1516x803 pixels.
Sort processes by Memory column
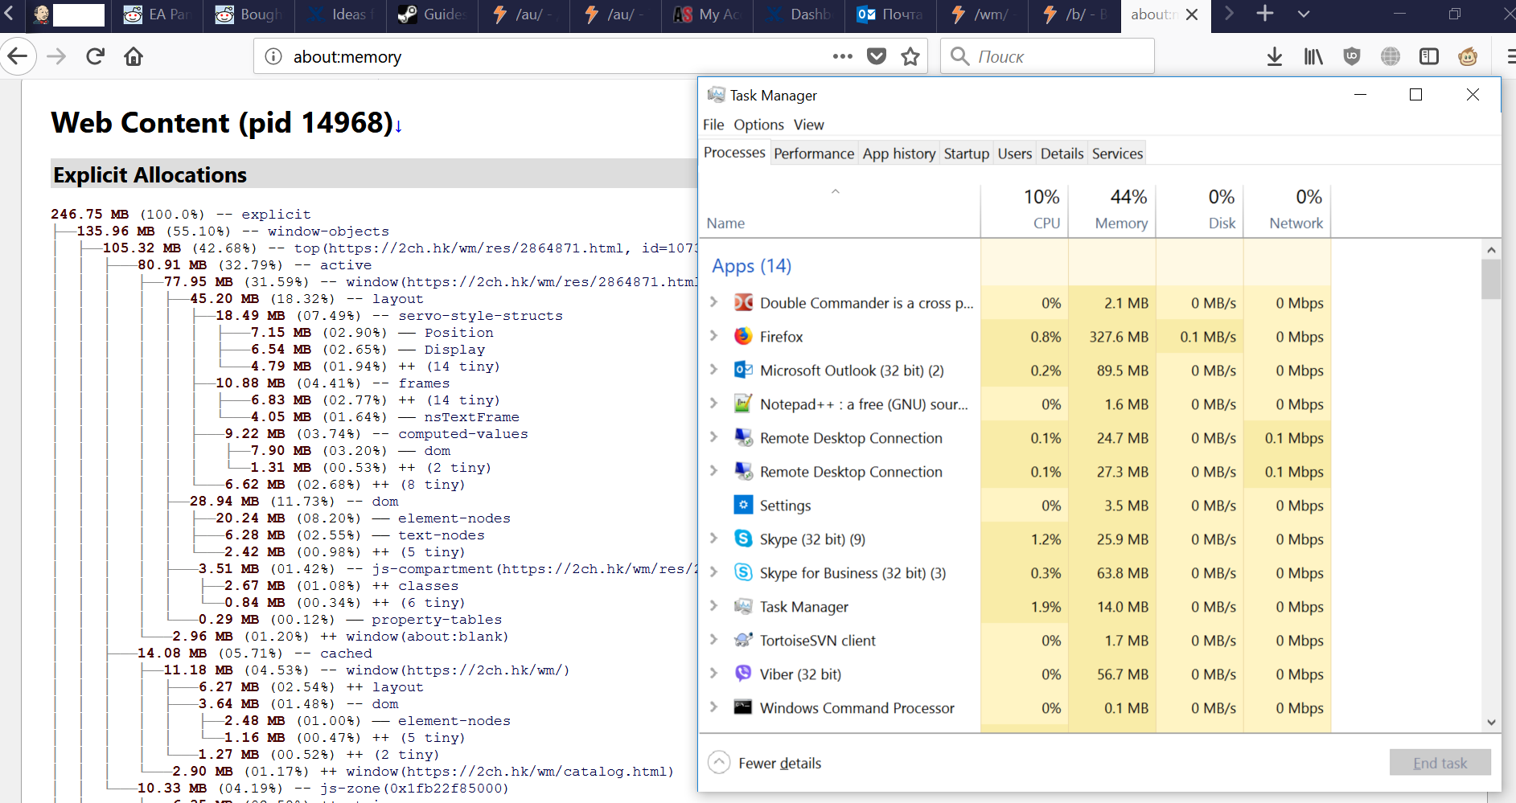pyautogui.click(x=1112, y=209)
